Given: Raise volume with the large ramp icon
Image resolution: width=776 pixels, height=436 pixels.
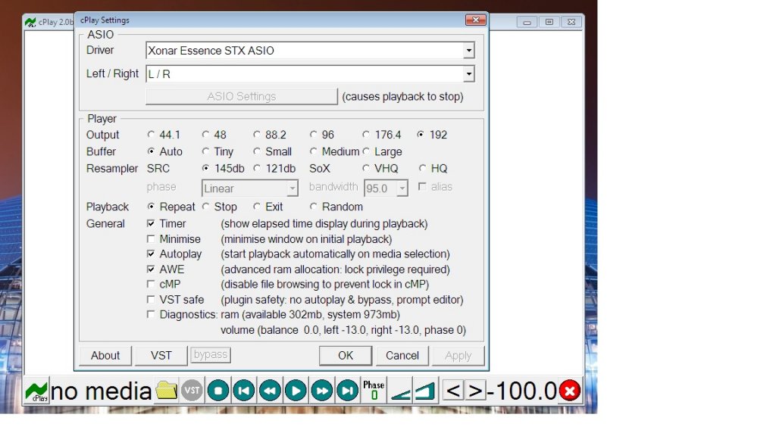Looking at the screenshot, I should pos(424,391).
